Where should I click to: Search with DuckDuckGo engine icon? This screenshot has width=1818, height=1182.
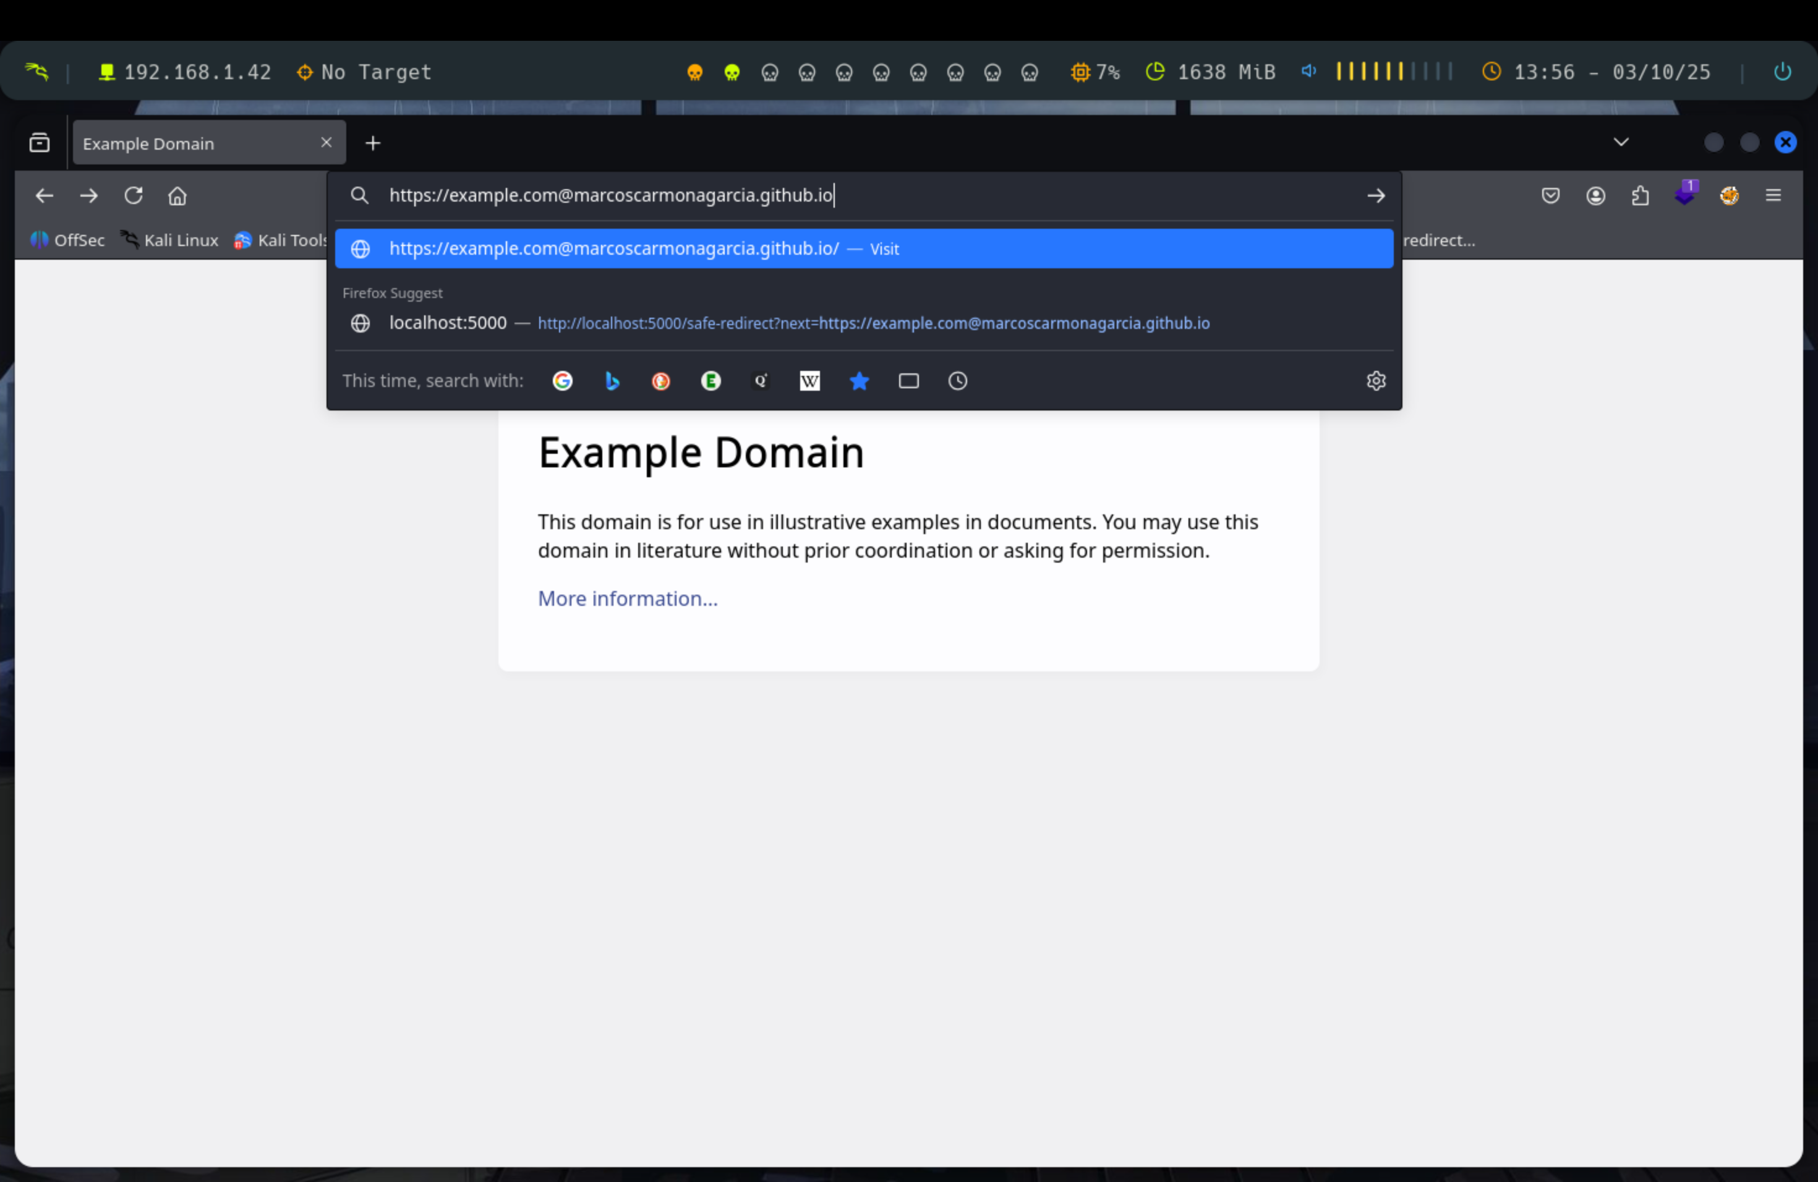661,381
